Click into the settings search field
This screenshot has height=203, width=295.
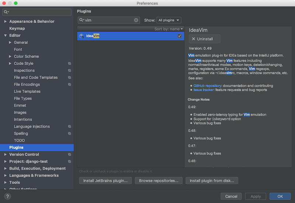point(37,12)
